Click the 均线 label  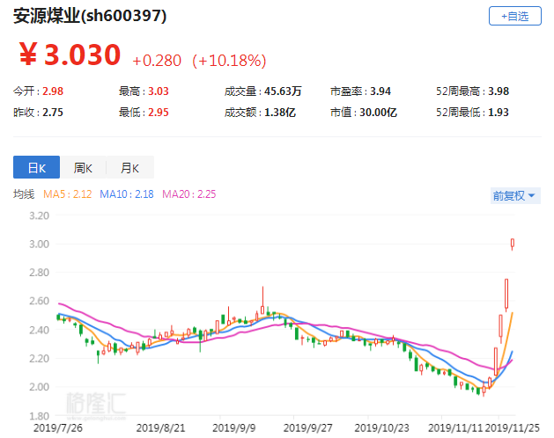(24, 194)
